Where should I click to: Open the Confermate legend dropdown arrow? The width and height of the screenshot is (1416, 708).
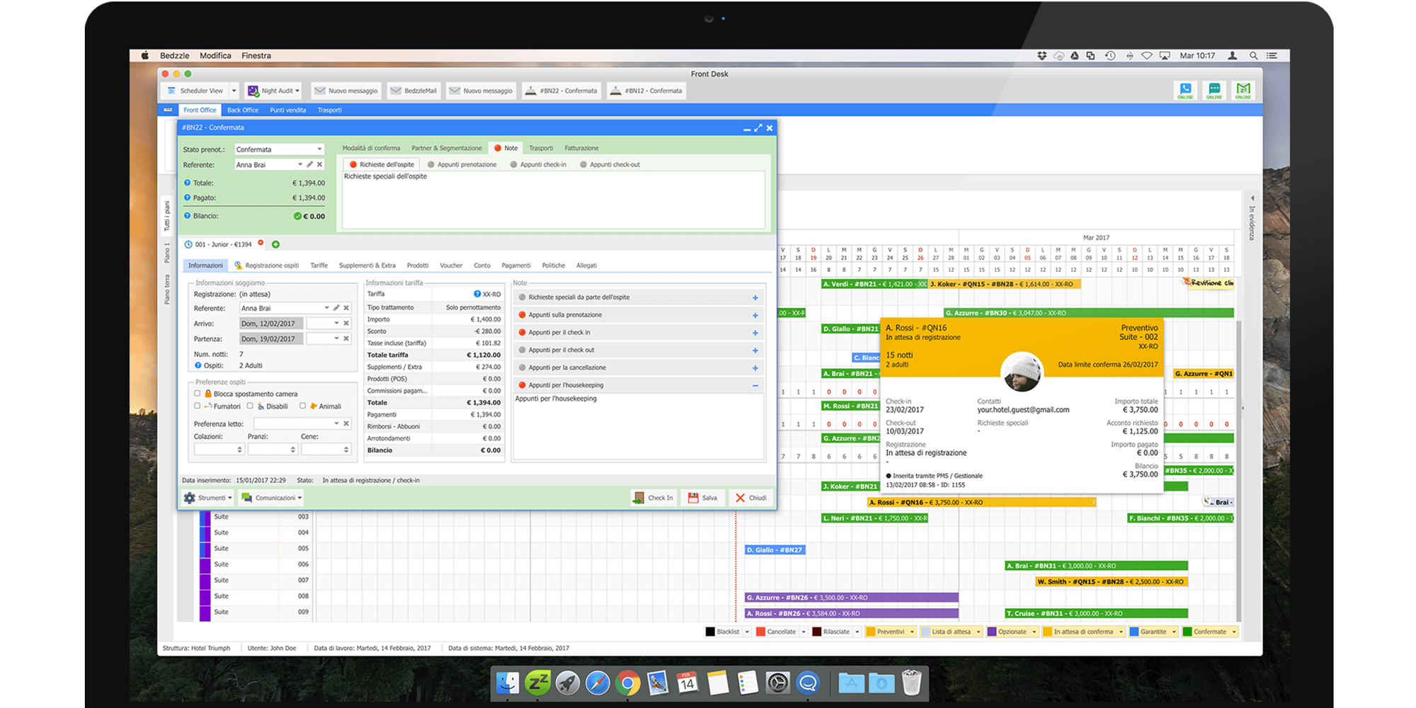(x=1234, y=632)
